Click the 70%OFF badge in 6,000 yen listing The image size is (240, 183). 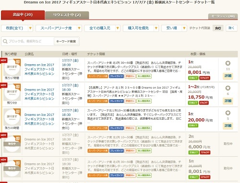205,152
